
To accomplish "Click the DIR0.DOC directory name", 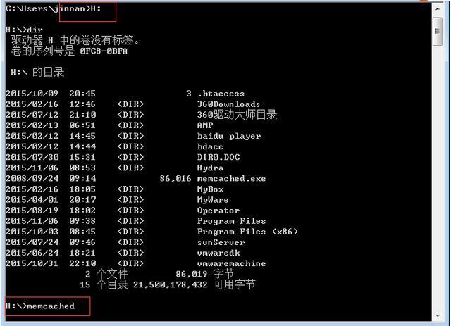I will (218, 157).
